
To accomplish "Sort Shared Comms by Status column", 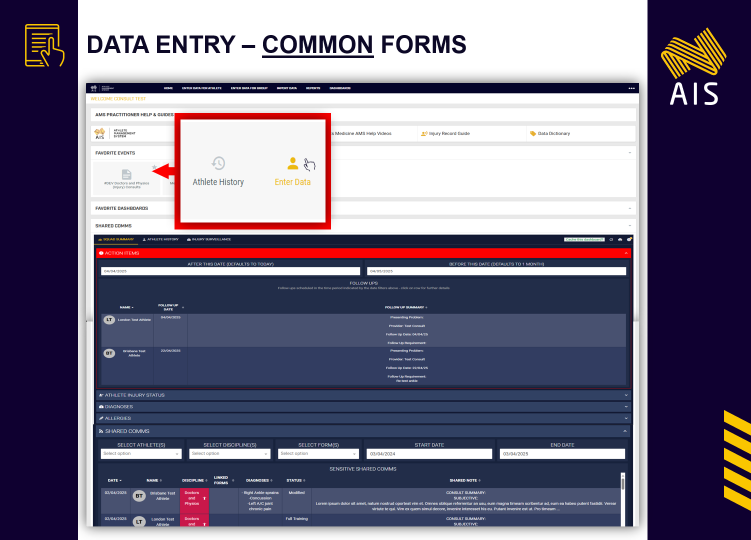I will 296,480.
